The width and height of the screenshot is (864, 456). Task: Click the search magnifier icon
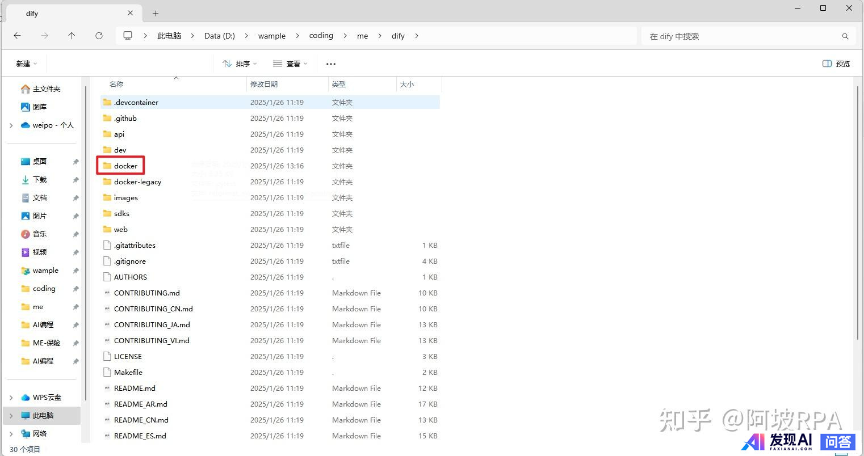pos(845,36)
